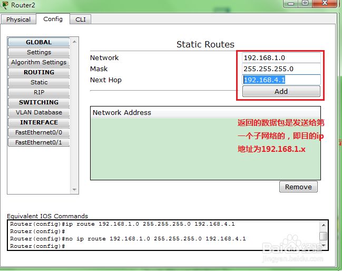Open RIP routing configuration
The width and height of the screenshot is (342, 271).
coord(39,92)
